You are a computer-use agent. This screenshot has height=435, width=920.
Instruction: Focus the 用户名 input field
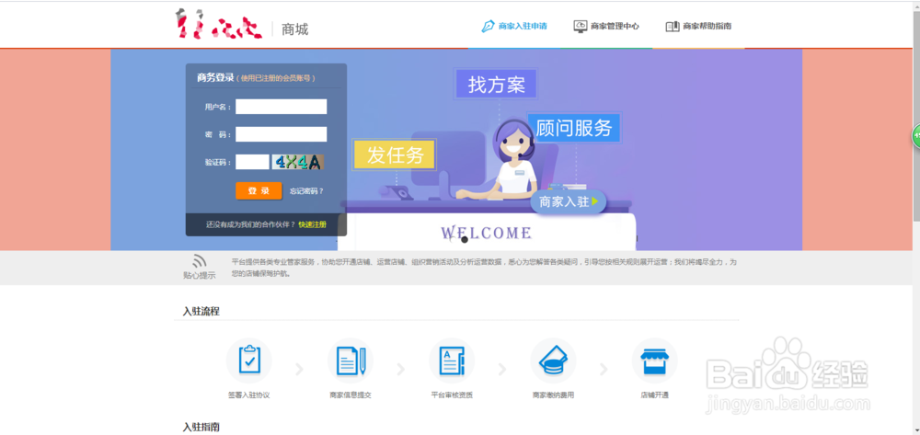point(281,107)
